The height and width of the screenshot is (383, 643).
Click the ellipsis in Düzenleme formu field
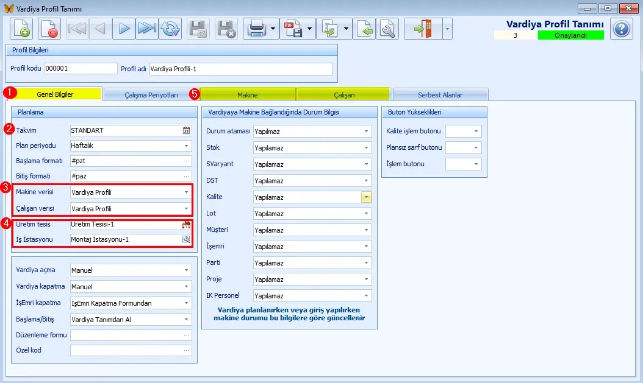187,335
